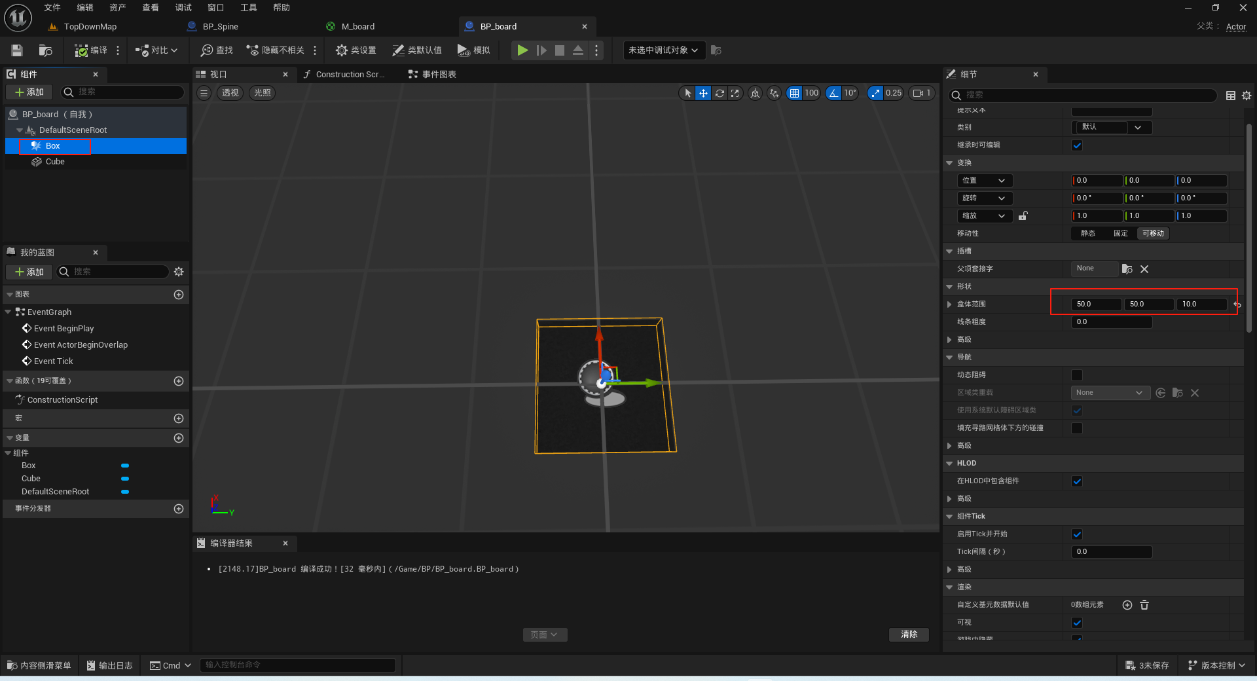Screen dimensions: 1257x681
Task: Toggle the scale lock icon
Action: coord(1023,215)
